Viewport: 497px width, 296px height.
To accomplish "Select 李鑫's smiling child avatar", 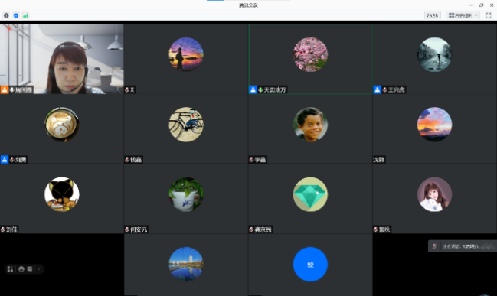I will tap(310, 125).
